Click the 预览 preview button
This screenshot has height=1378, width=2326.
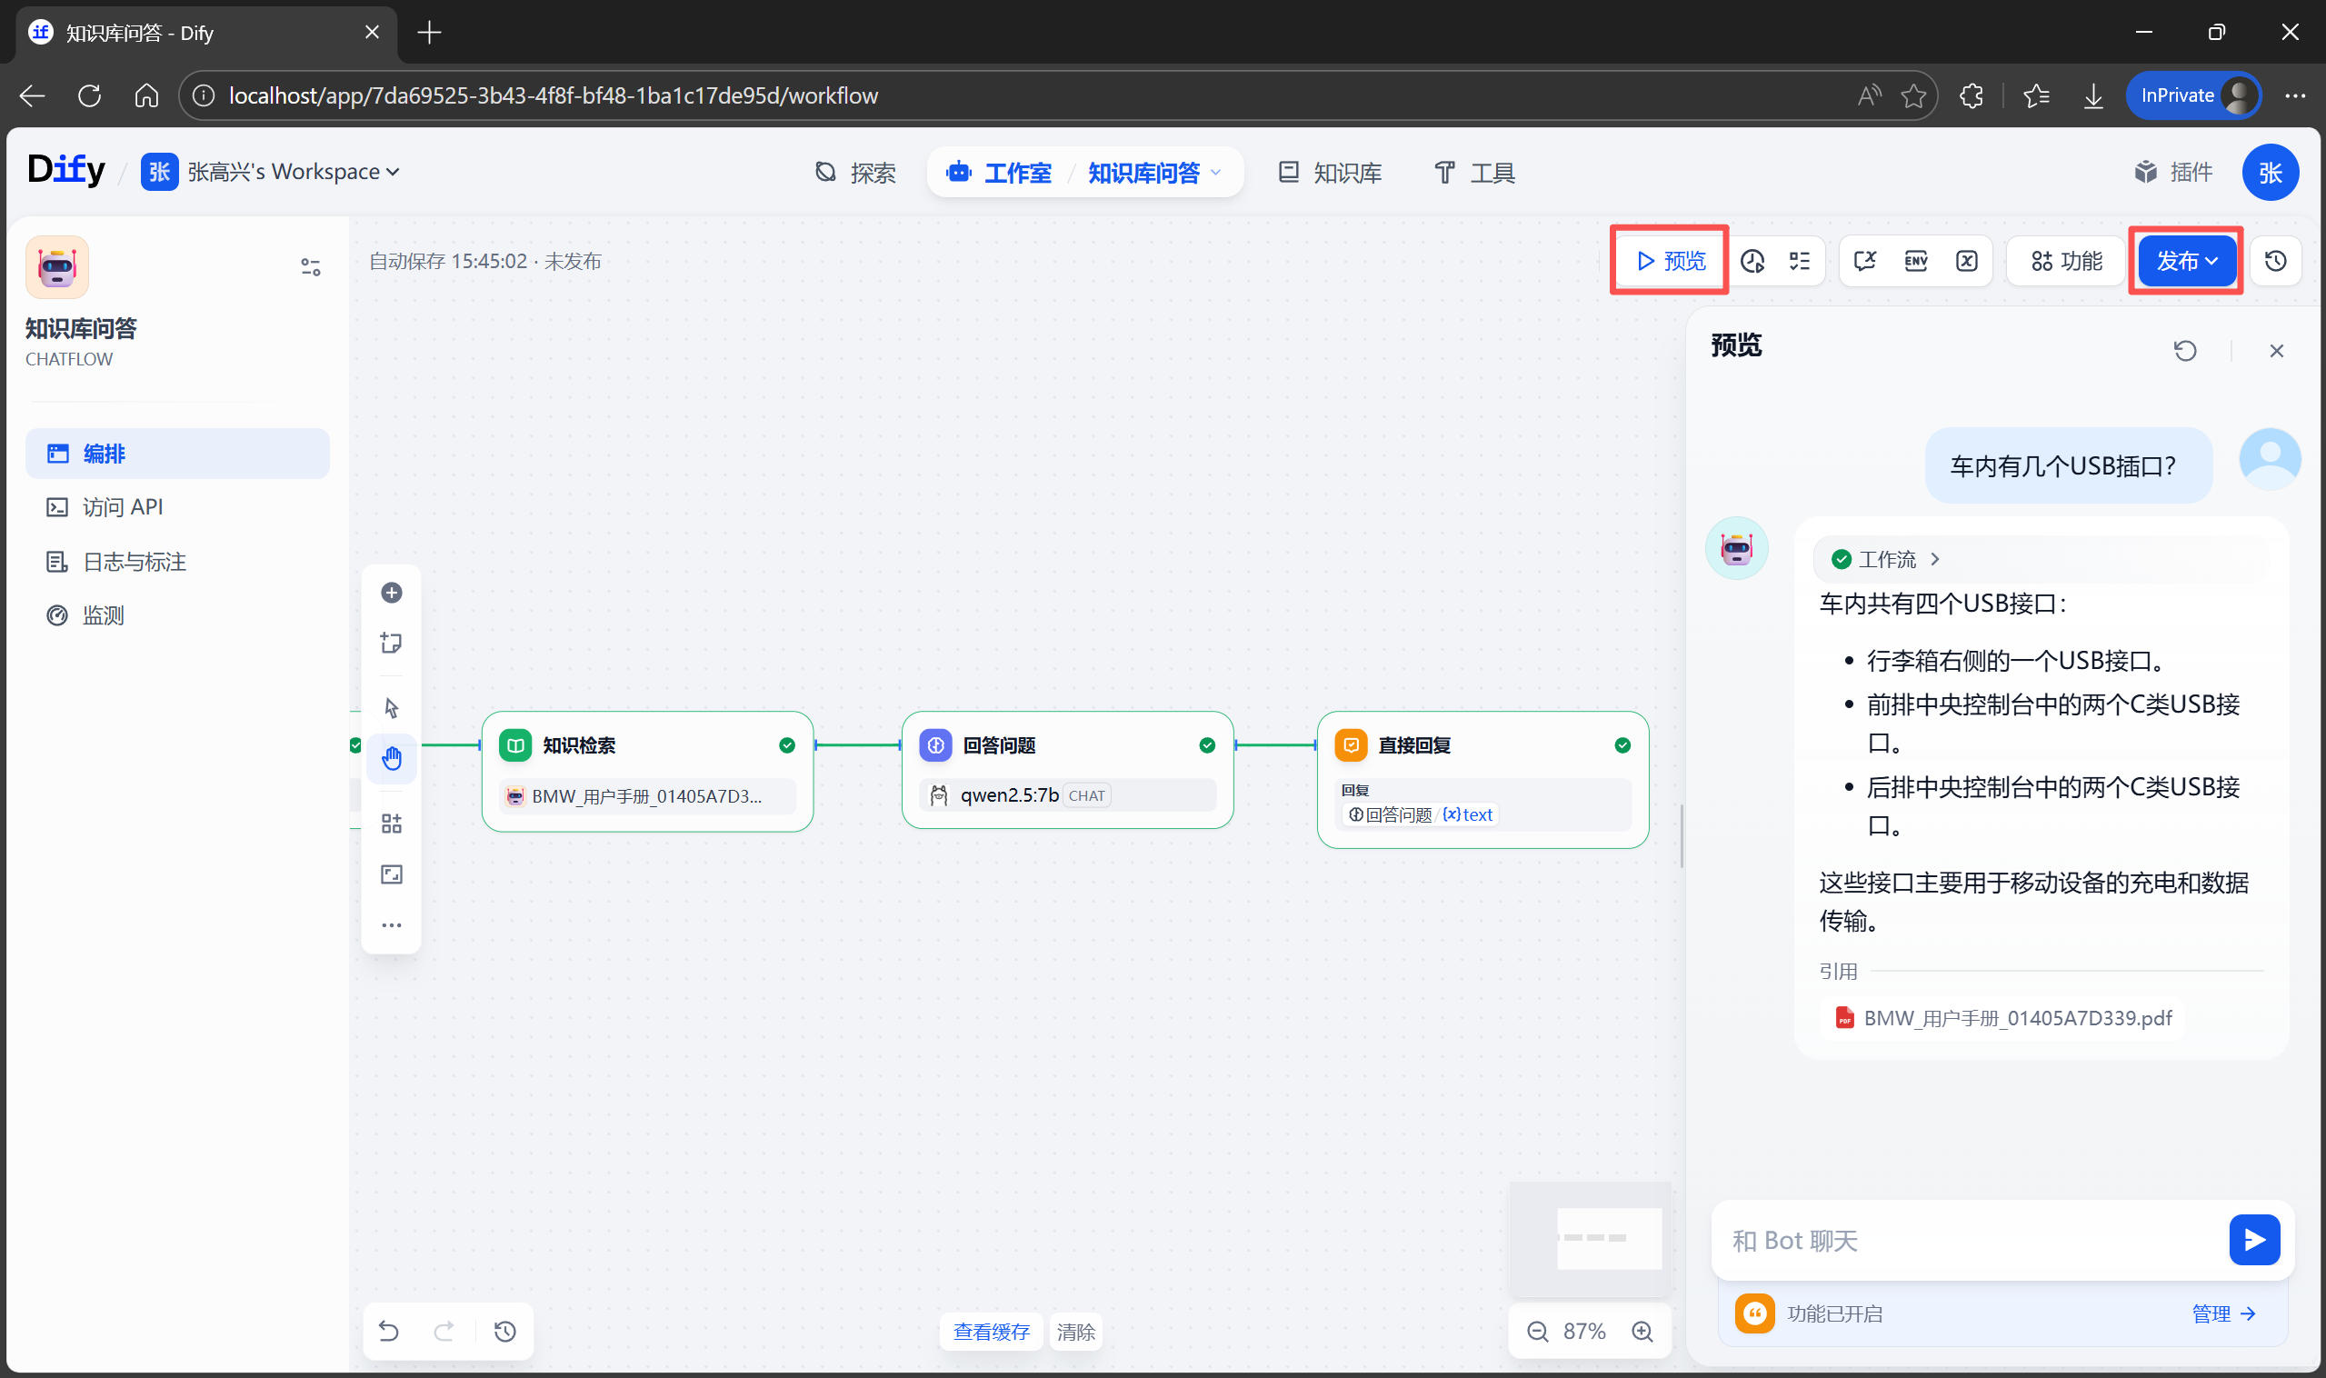click(x=1670, y=261)
